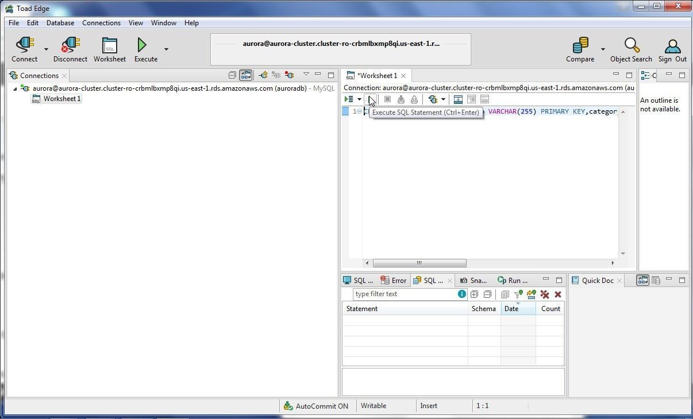Select the Quick Doc tab
This screenshot has height=419, width=693.
point(598,281)
